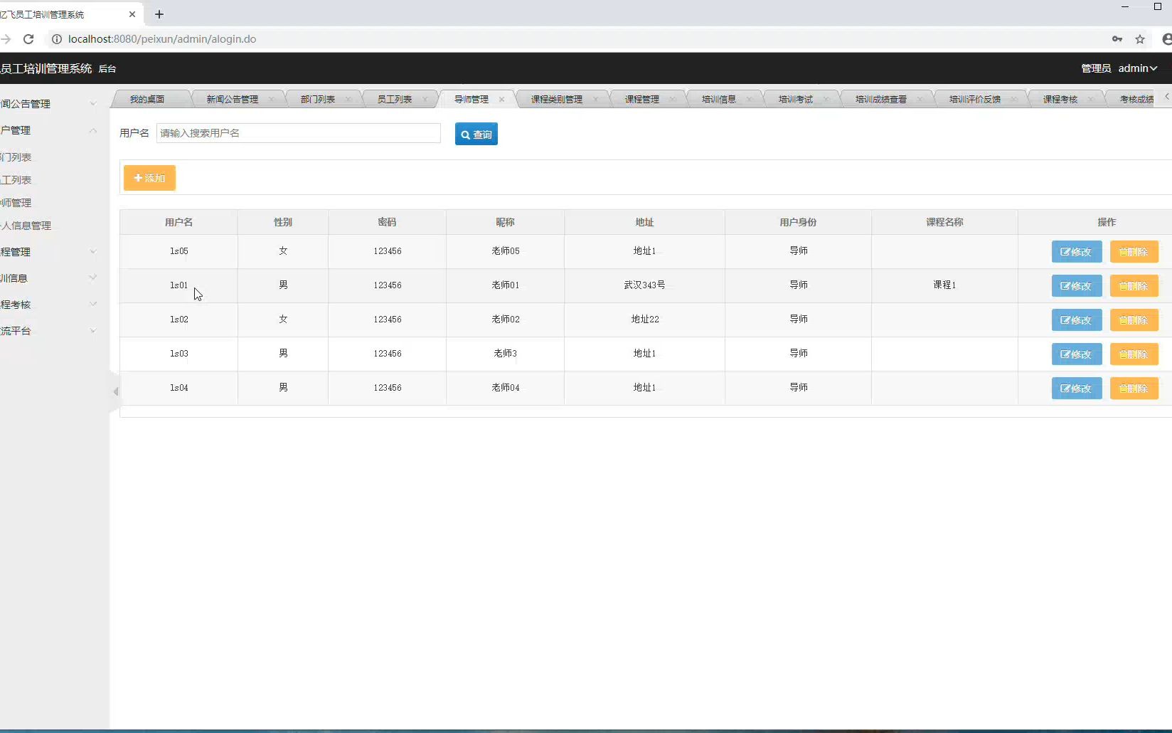Delete user ls02 with 删除 button

click(1134, 320)
